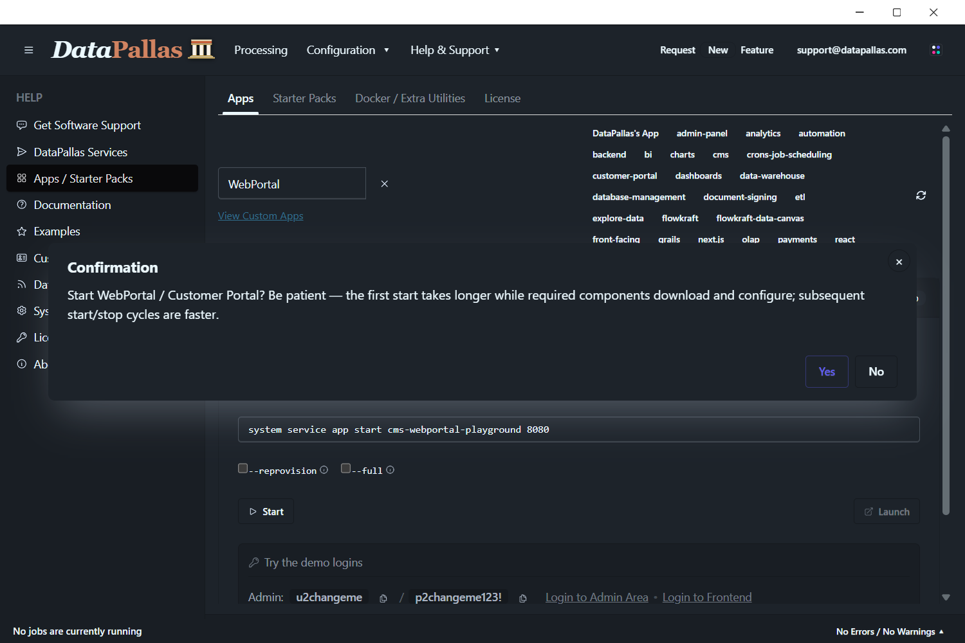Image resolution: width=965 pixels, height=643 pixels.
Task: Confirm with the Yes button
Action: 827,372
